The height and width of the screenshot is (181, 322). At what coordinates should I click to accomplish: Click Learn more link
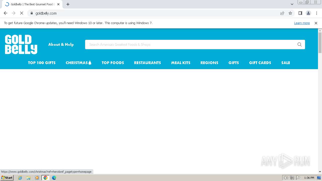(302, 23)
